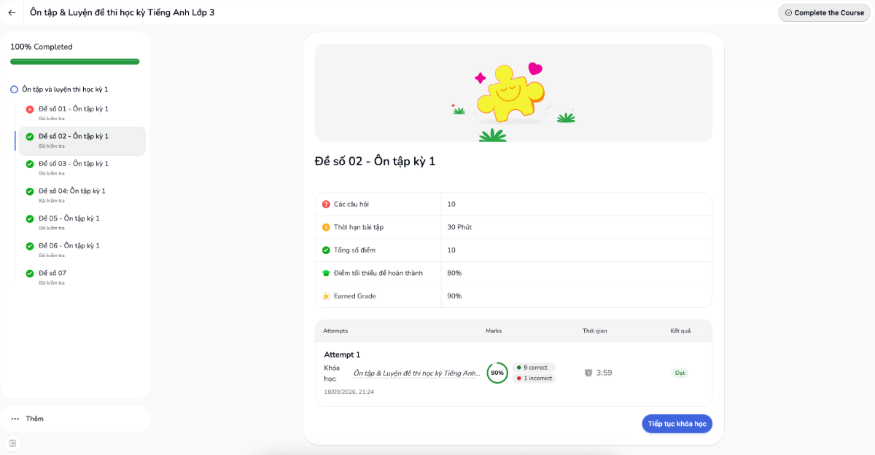Click the green check icon beside Đề số 03

[x=30, y=164]
